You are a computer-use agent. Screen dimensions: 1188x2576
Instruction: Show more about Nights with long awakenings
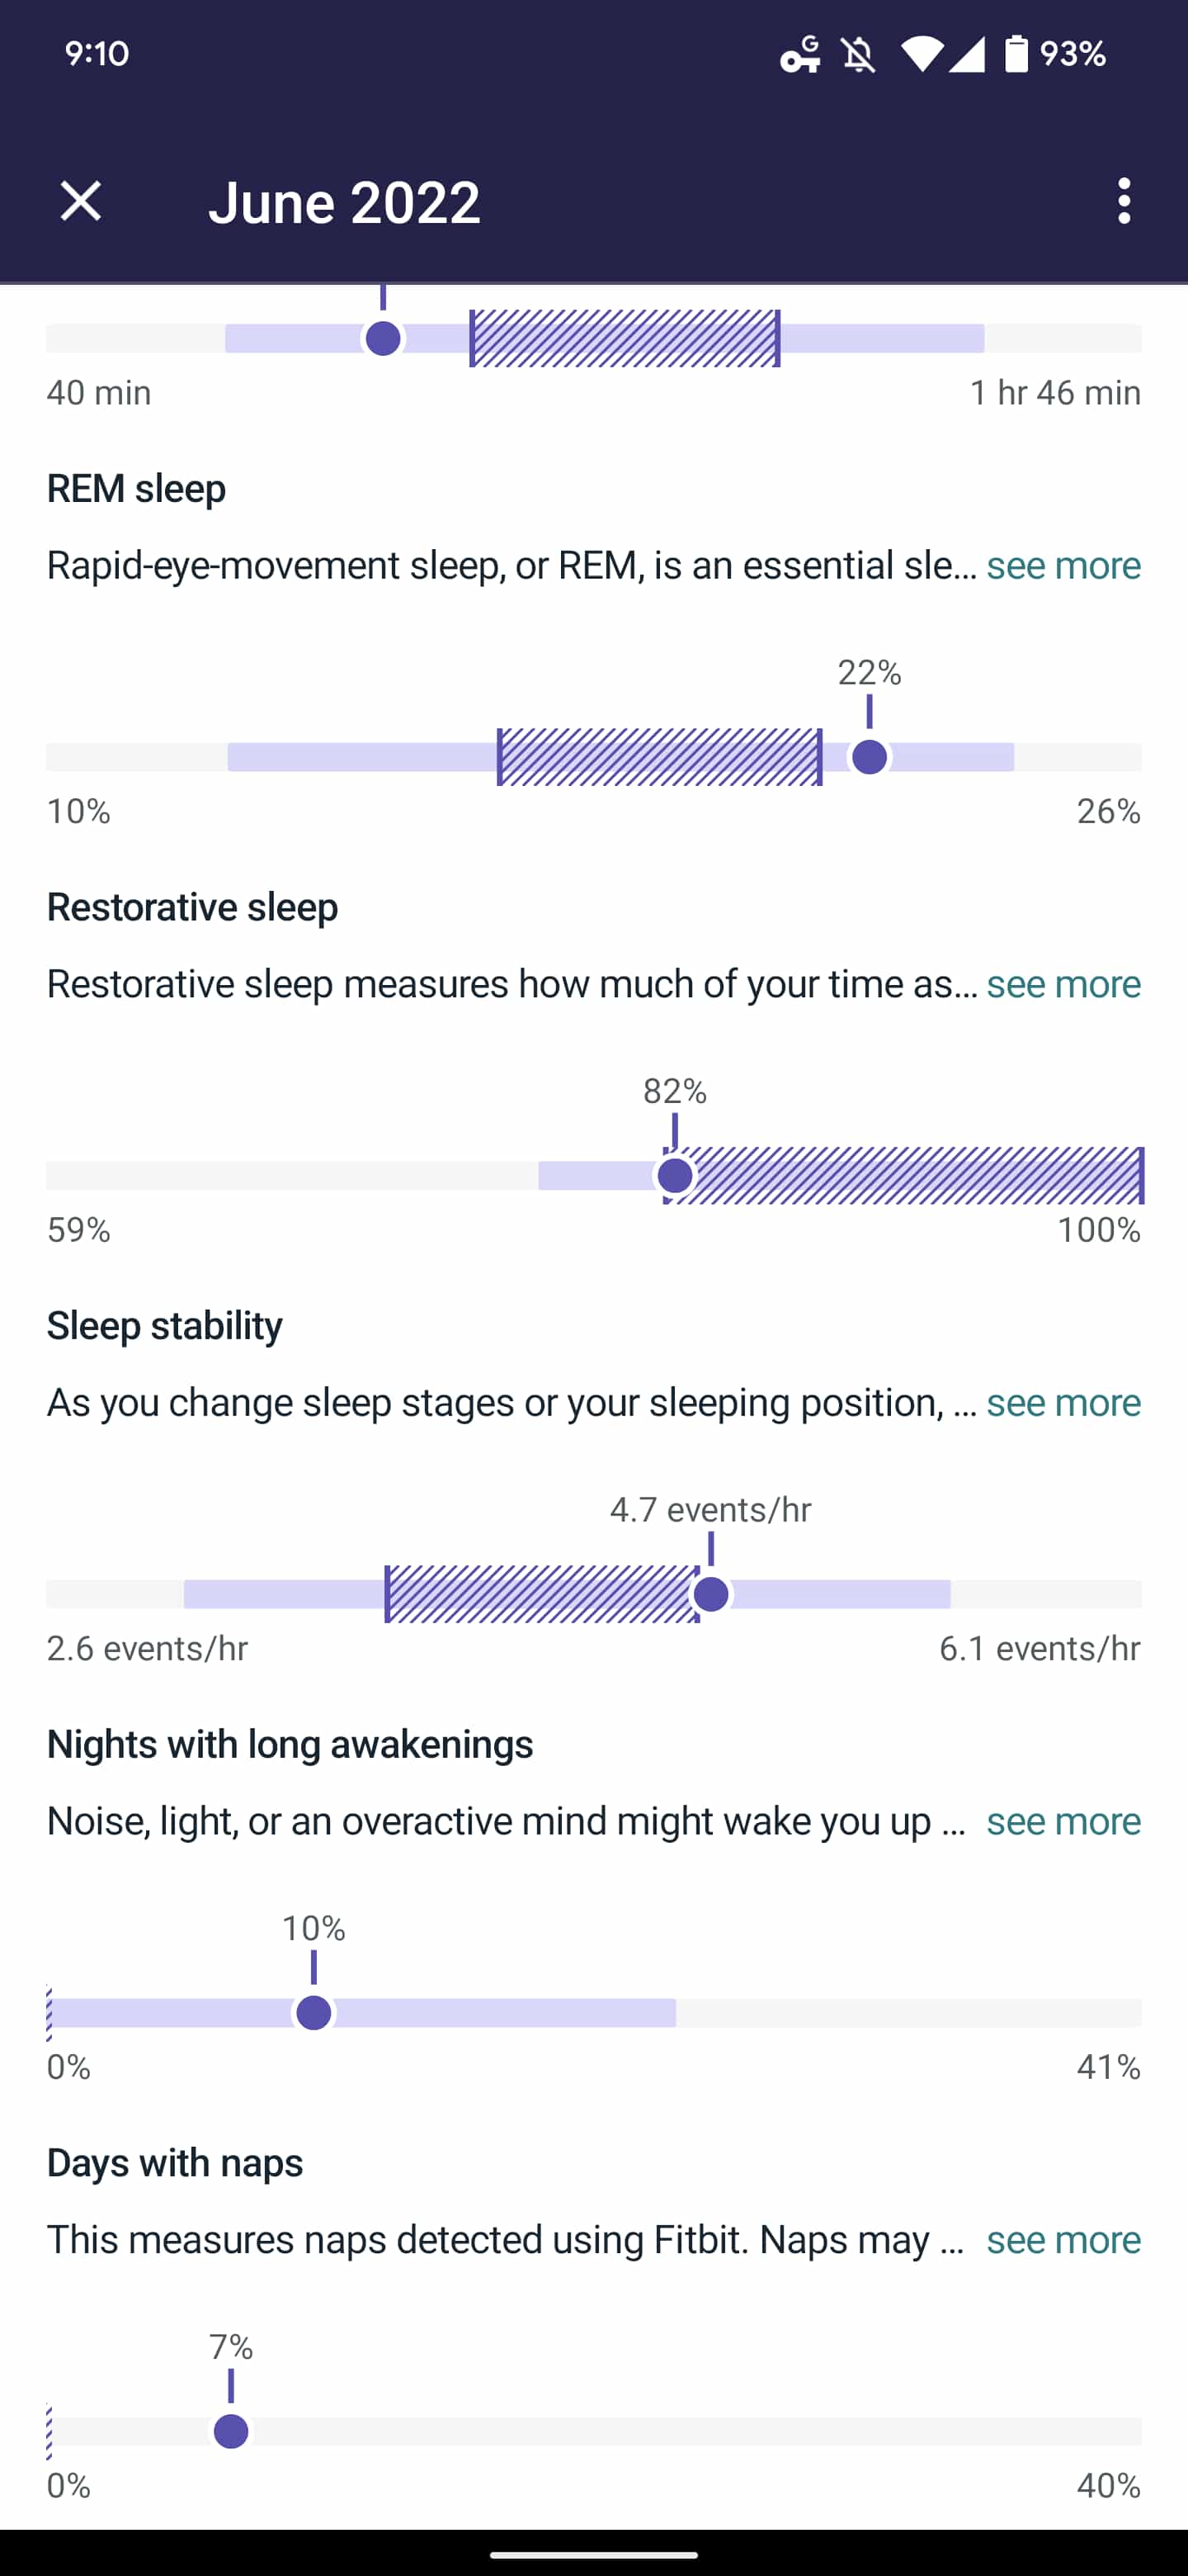tap(1063, 1822)
